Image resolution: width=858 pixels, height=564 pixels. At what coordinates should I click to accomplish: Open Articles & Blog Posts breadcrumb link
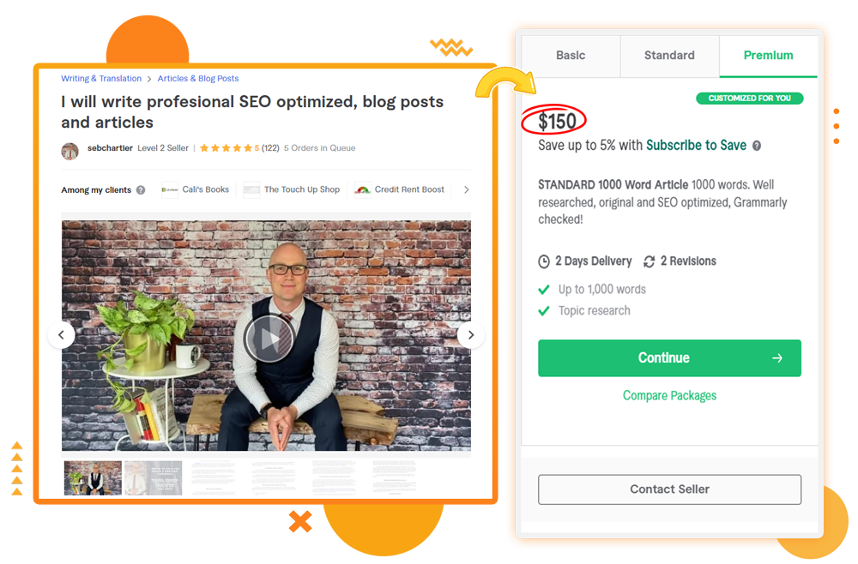point(198,78)
